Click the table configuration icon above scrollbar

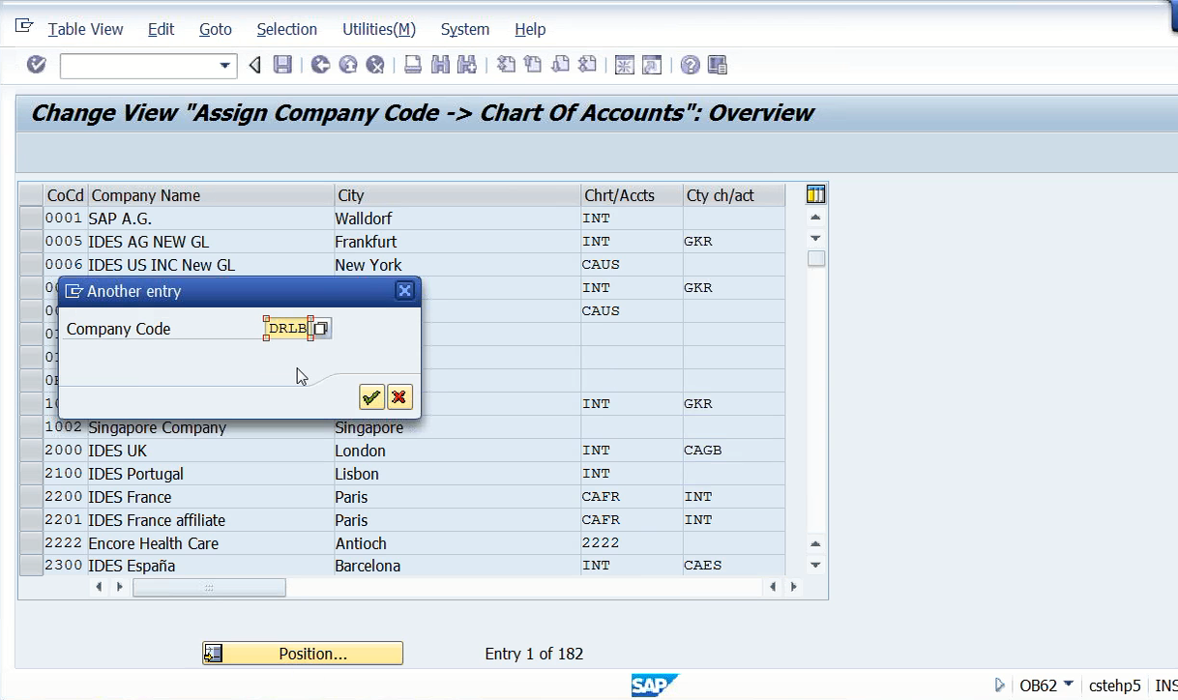point(815,194)
